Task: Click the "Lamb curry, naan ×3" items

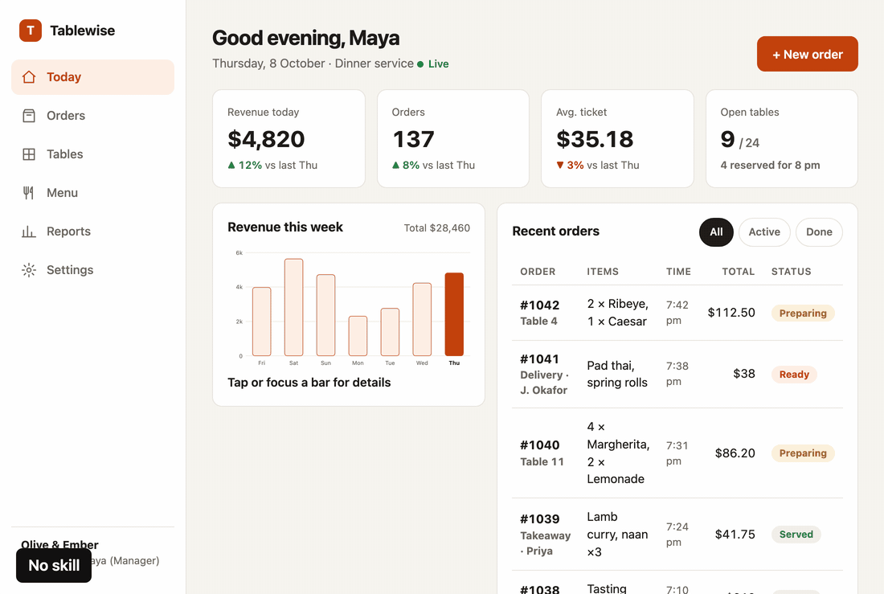Action: [617, 535]
